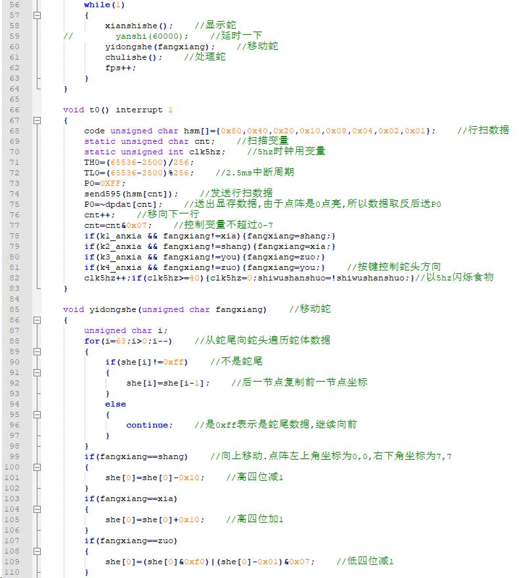Image resolution: width=530 pixels, height=578 pixels.
Task: Click the she[0]=she[0]-0x10 statement
Action: [x=154, y=478]
